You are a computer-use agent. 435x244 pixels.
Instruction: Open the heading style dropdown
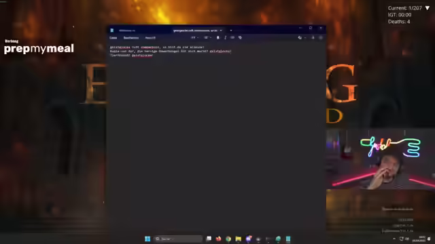click(x=194, y=38)
